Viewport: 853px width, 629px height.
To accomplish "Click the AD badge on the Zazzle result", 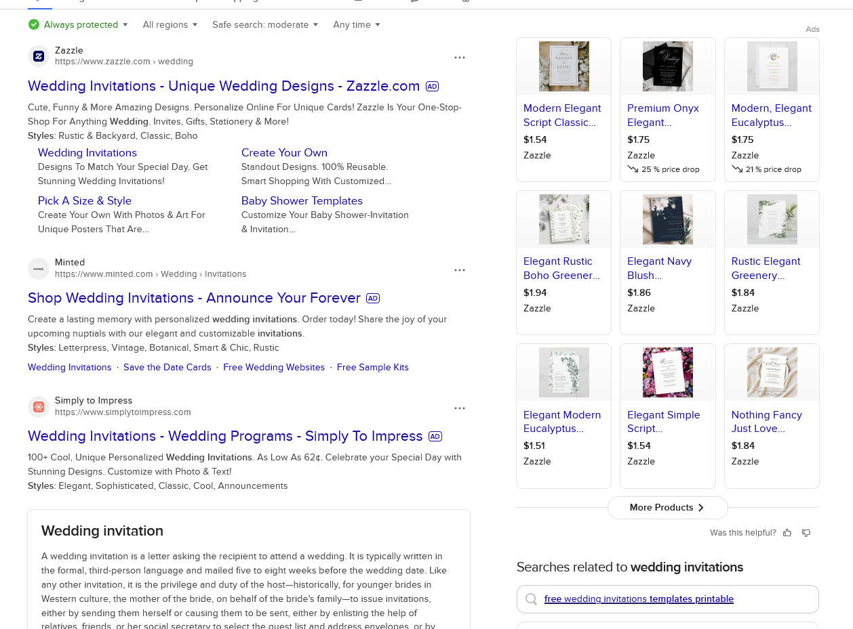I will (432, 86).
